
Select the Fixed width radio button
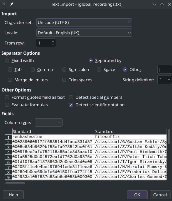(7, 60)
